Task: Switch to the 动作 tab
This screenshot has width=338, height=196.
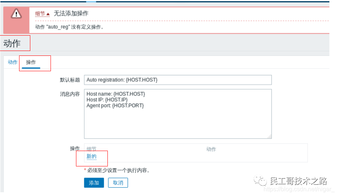Action: point(12,62)
